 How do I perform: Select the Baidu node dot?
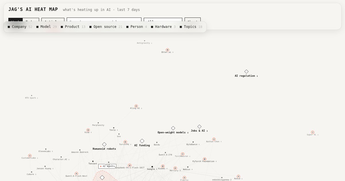pyautogui.click(x=157, y=143)
